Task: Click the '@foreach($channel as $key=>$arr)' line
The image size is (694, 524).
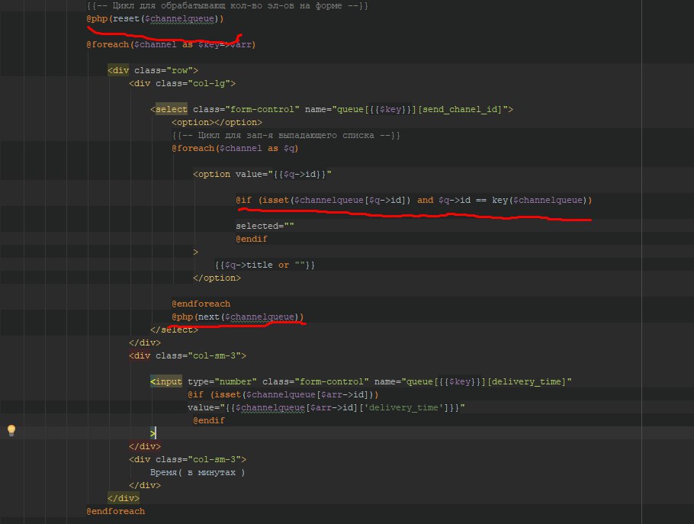Action: tap(171, 44)
